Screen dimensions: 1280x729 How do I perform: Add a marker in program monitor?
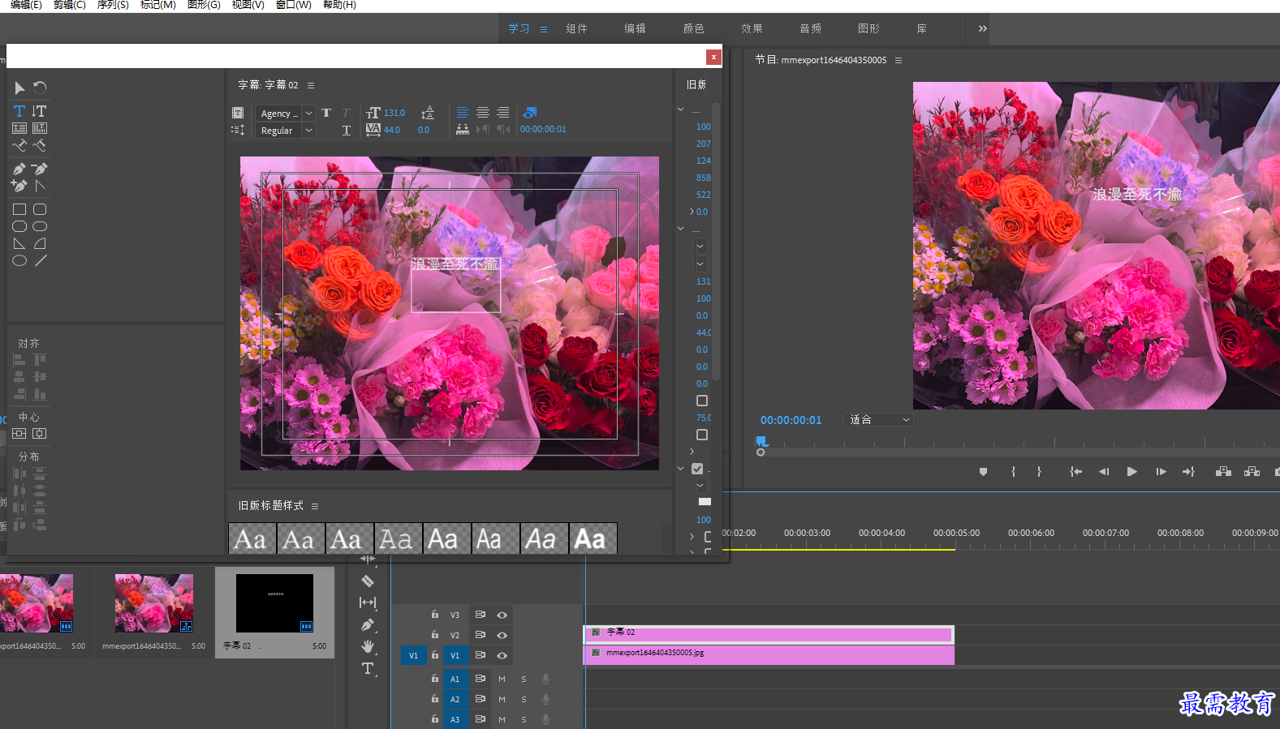click(x=983, y=471)
